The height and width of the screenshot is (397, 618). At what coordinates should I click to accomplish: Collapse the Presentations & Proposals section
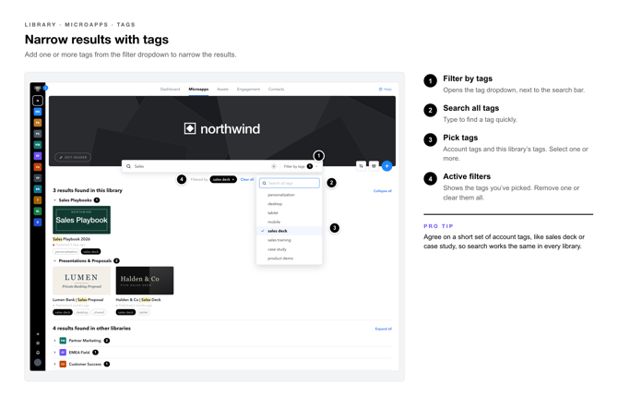(54, 261)
